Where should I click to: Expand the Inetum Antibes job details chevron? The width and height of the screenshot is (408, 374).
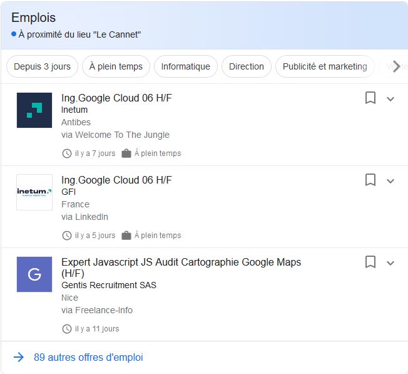[x=390, y=99]
